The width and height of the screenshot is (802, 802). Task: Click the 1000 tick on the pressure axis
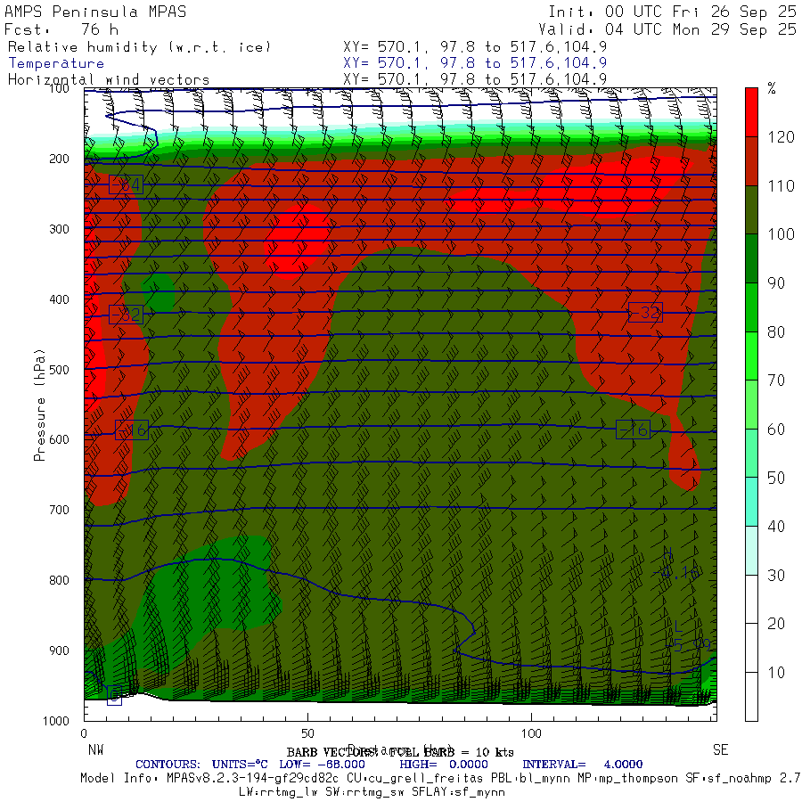pos(56,721)
